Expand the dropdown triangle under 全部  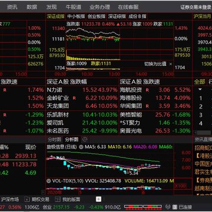[x=200, y=90]
